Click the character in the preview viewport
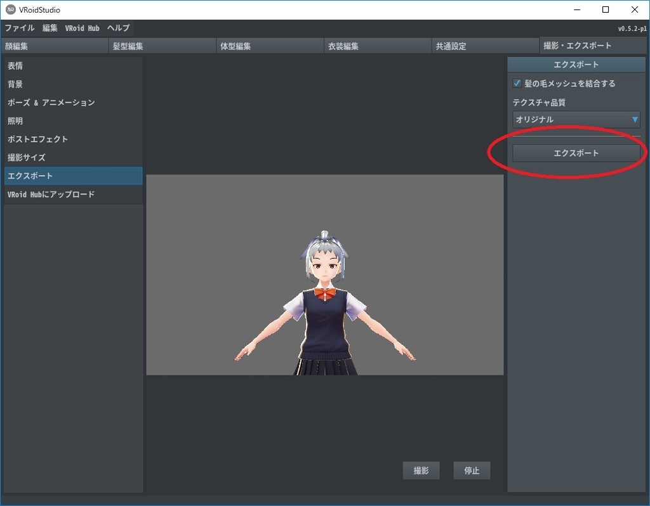Viewport: 650px width, 506px height. (325, 304)
